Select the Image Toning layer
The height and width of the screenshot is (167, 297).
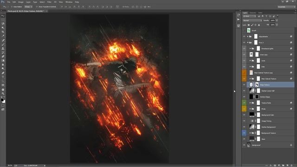268,121
